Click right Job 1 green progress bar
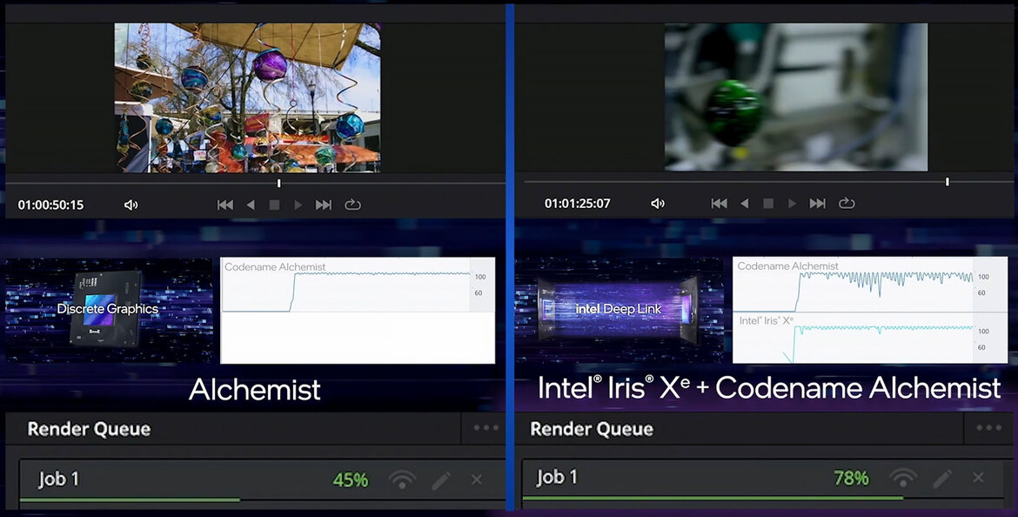The image size is (1018, 517). click(x=713, y=498)
